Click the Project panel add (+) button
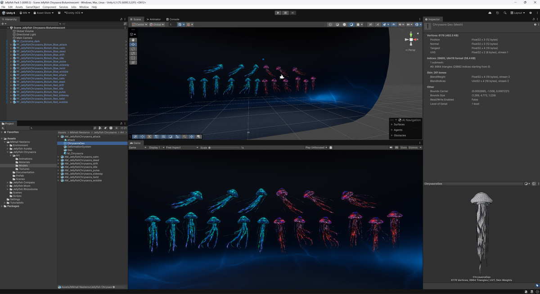This screenshot has height=294, width=540. click(3, 128)
